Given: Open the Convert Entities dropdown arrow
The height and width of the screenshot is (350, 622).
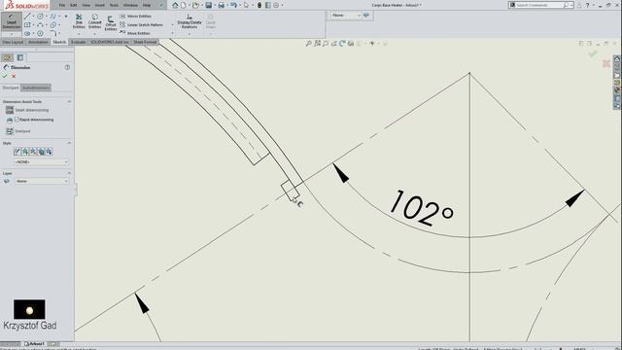Looking at the screenshot, I should tap(94, 34).
